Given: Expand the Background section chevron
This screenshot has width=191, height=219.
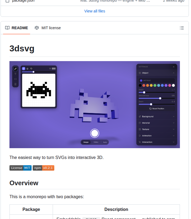Looking at the screenshot, I should click(173, 117).
